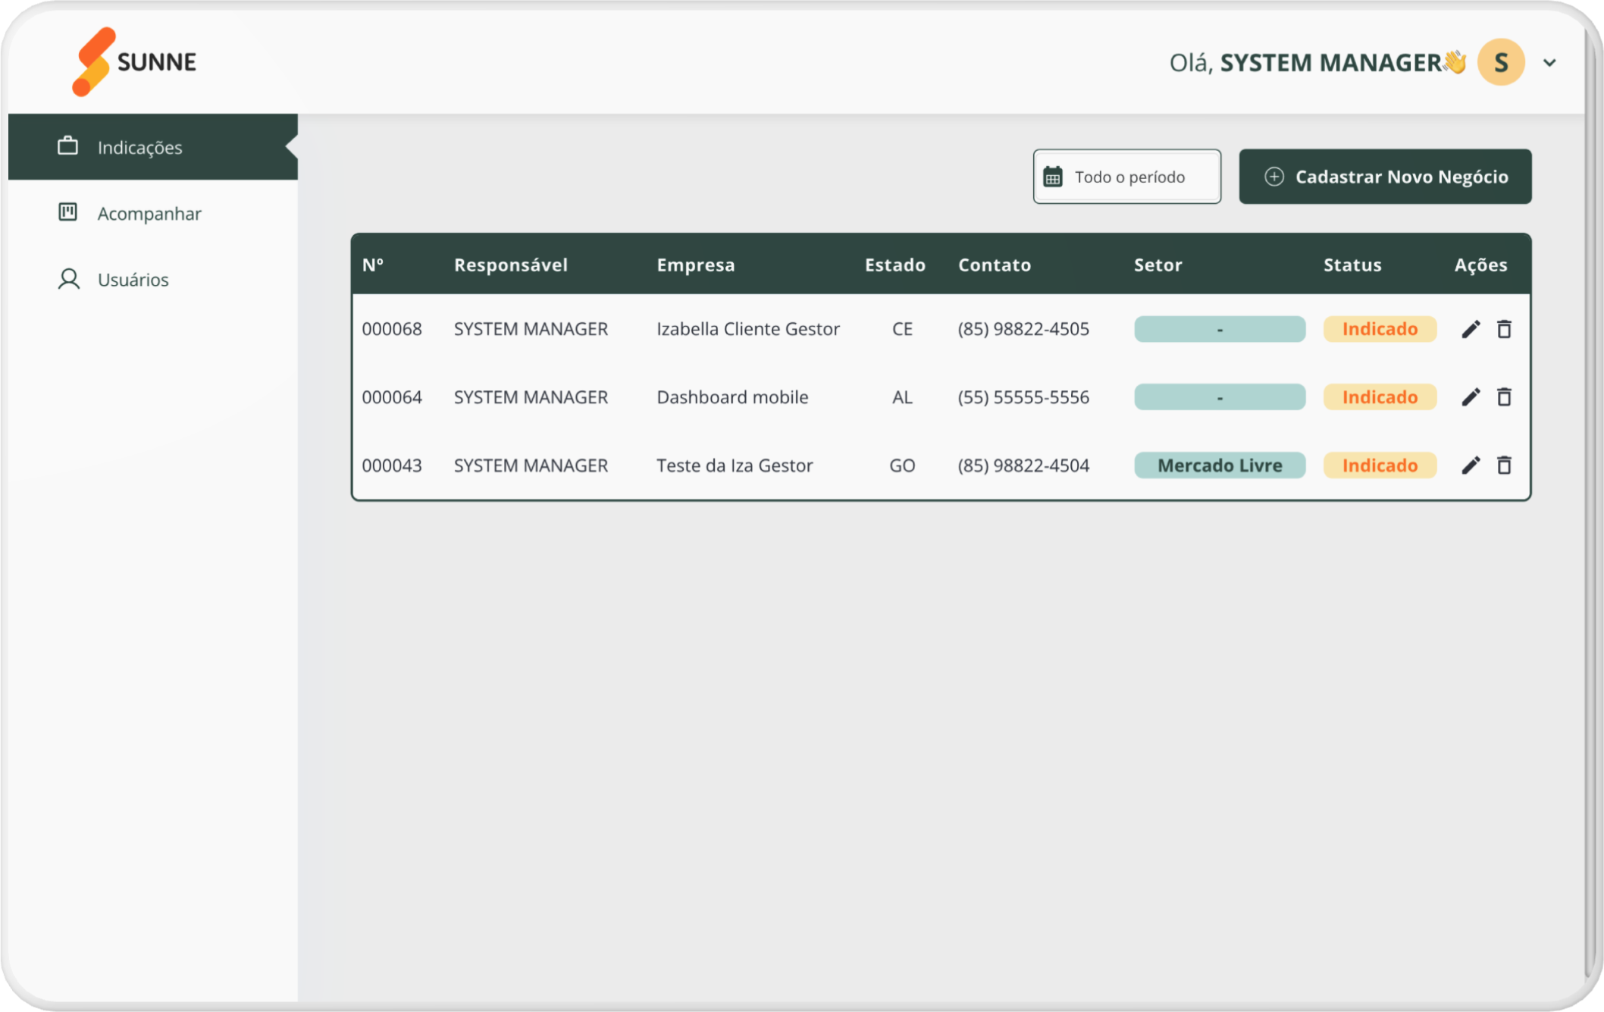Click phone (55) 55555-5556
This screenshot has width=1604, height=1012.
(x=1023, y=397)
